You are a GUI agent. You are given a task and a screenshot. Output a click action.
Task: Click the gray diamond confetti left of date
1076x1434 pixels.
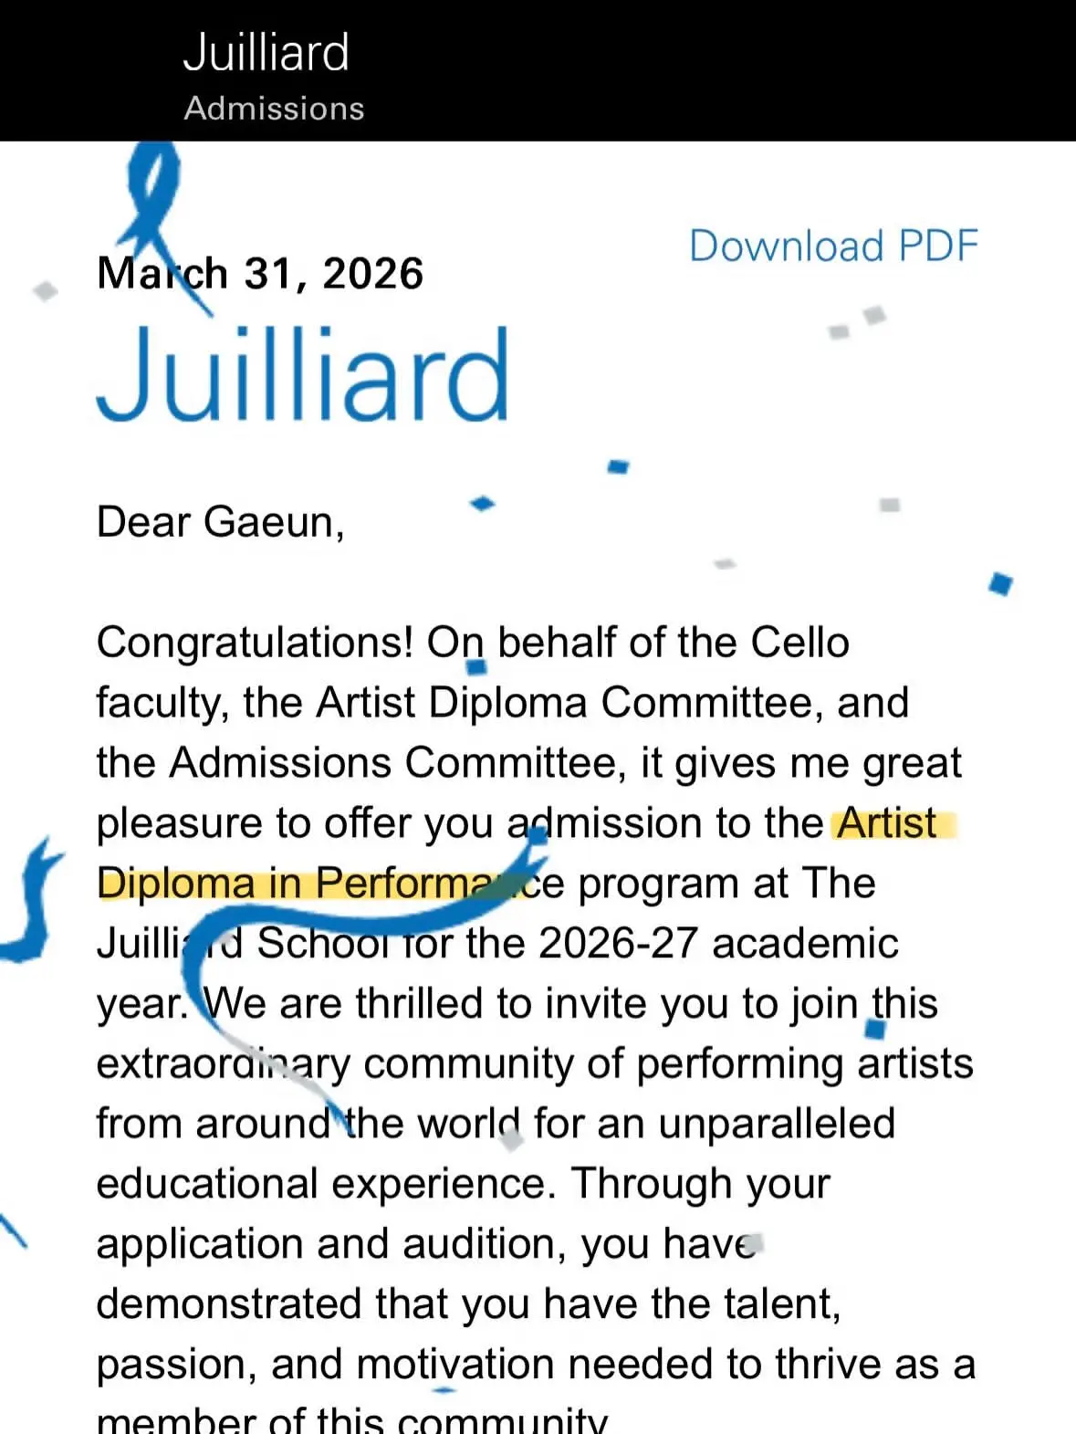(45, 291)
